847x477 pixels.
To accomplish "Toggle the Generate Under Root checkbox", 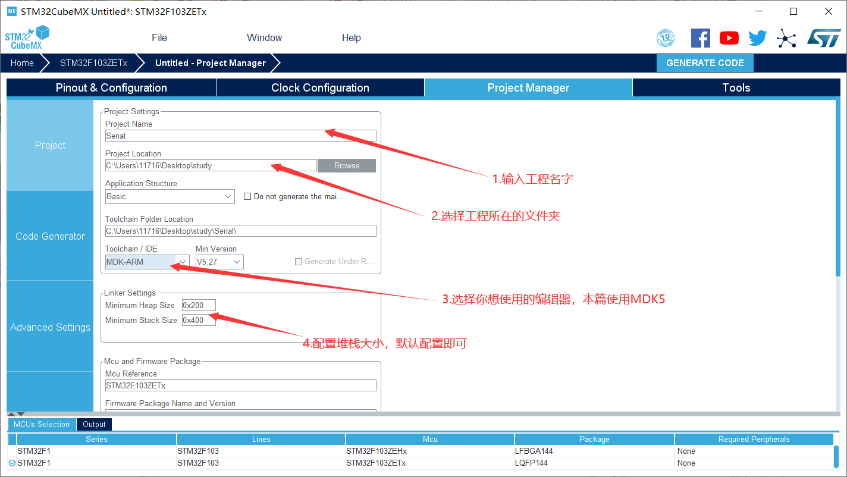I will coord(299,262).
